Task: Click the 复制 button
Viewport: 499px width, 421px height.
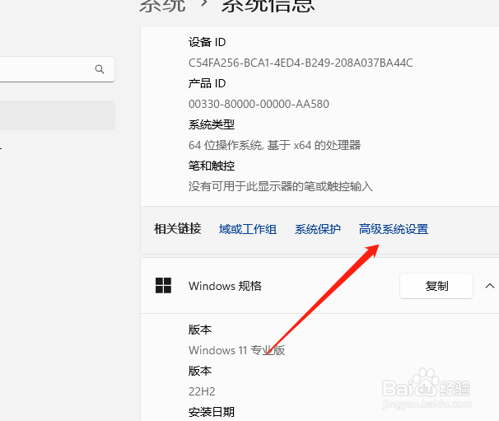Action: click(x=436, y=286)
